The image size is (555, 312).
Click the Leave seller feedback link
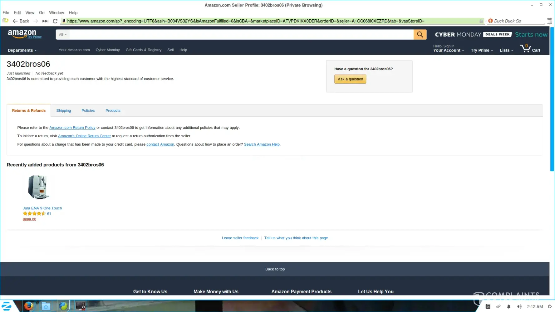coord(240,238)
